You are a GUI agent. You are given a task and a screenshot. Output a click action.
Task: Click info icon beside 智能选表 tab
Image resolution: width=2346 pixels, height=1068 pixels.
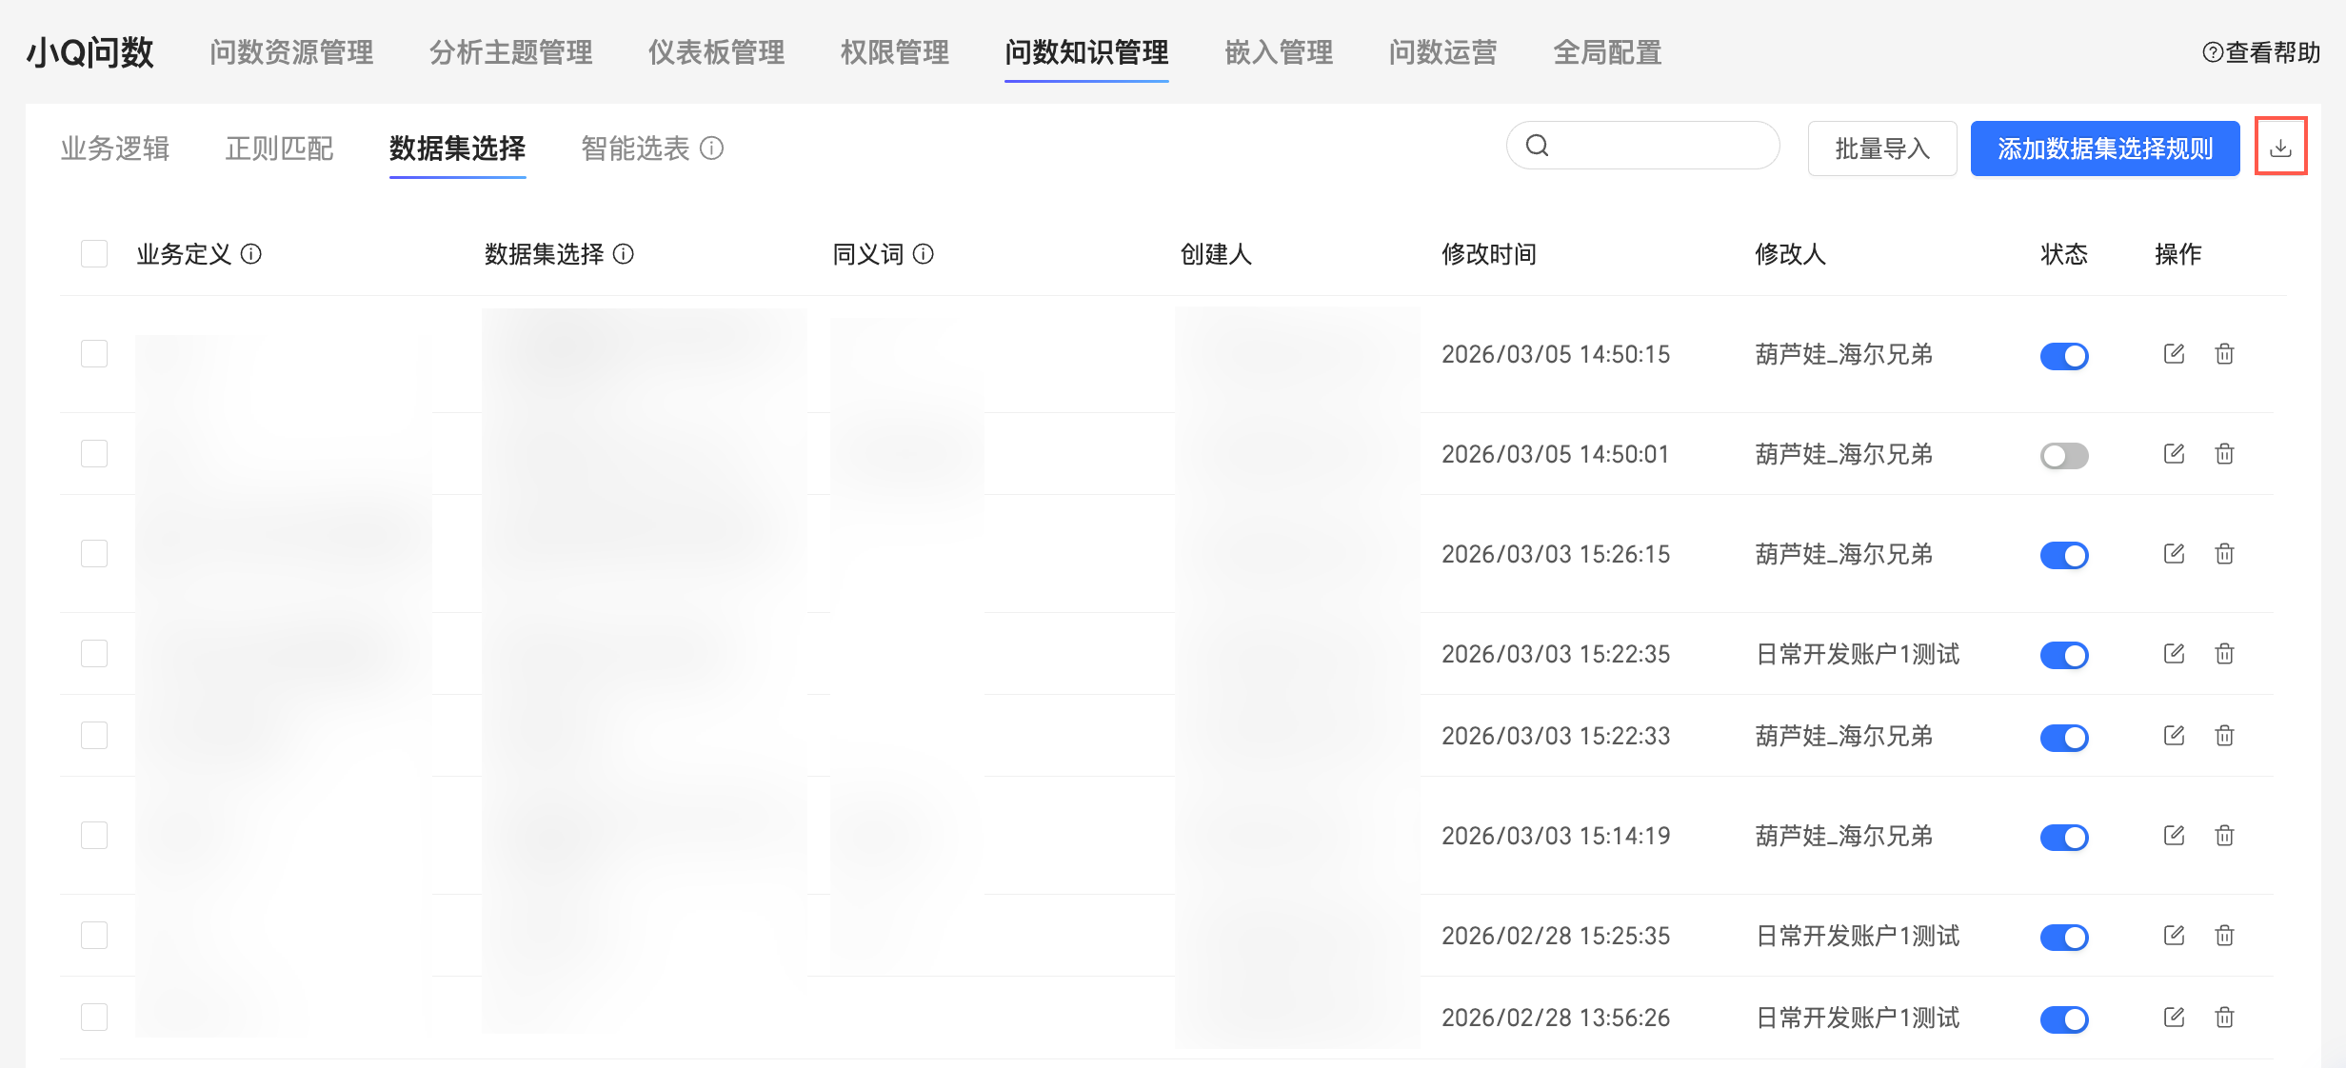point(712,148)
